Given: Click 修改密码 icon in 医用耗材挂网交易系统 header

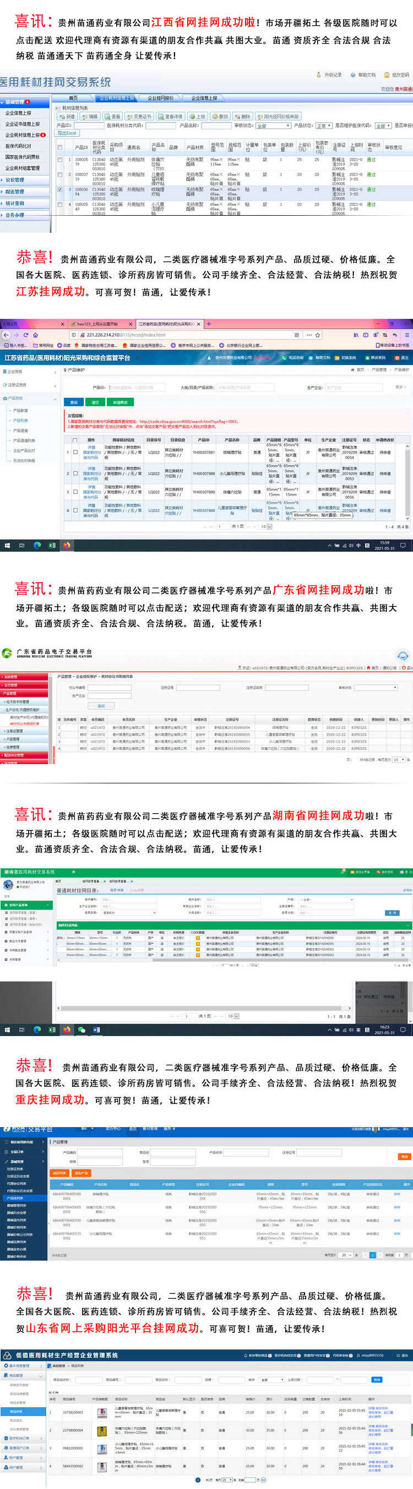Looking at the screenshot, I should click(x=387, y=74).
